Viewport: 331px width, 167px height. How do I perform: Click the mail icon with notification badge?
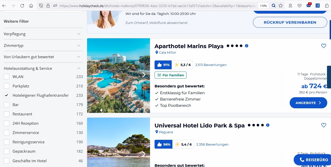309,6
